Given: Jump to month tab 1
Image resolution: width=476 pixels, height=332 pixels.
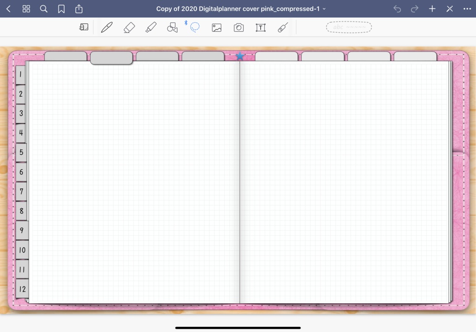Looking at the screenshot, I should click(x=20, y=75).
